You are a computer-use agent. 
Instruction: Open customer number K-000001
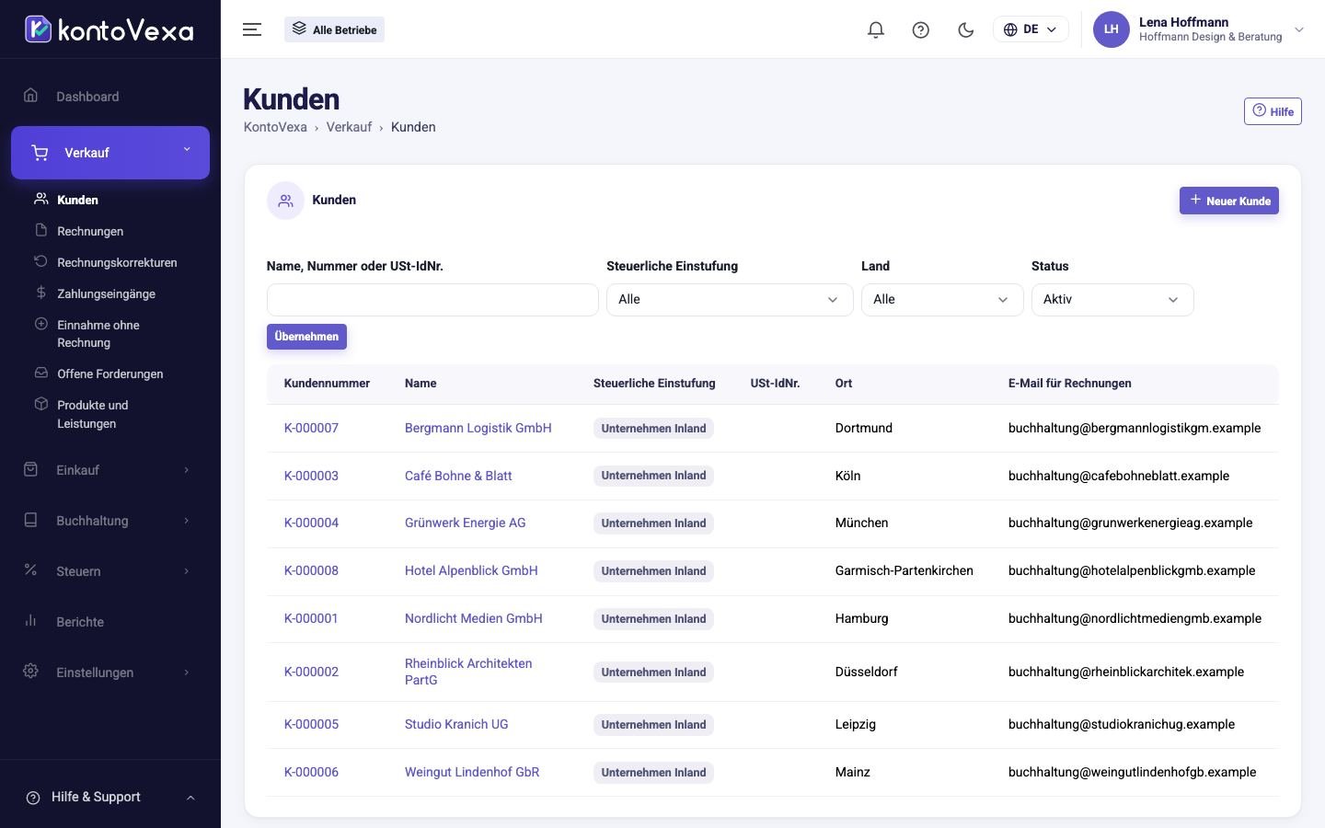311,618
